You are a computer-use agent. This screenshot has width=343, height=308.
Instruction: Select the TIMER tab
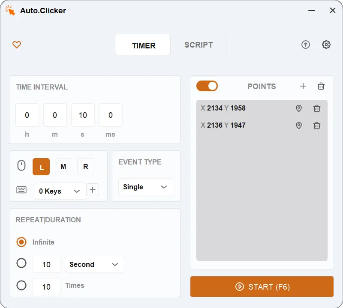click(x=143, y=45)
